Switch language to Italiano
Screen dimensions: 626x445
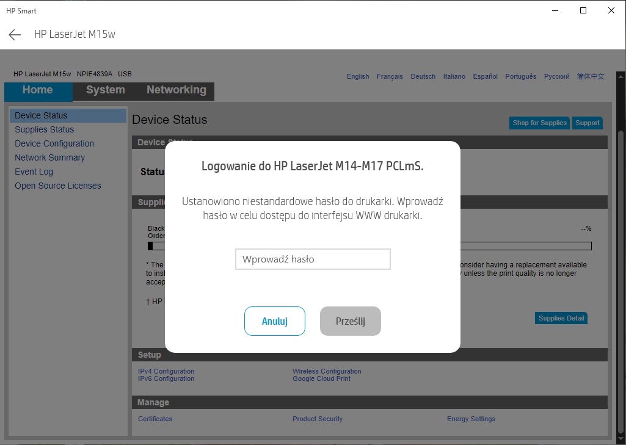point(454,76)
